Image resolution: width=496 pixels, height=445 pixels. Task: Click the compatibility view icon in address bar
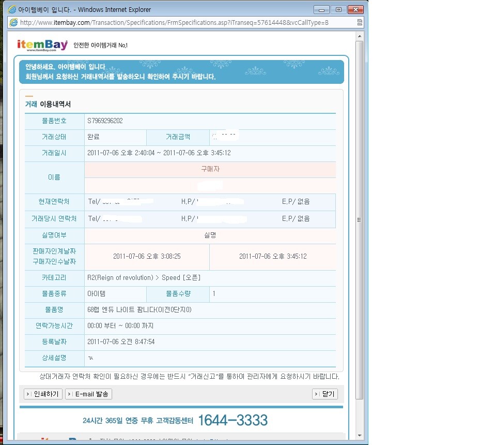click(359, 23)
